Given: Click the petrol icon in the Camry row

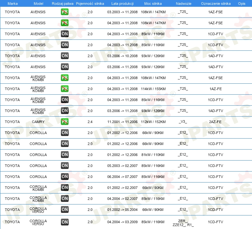Looking at the screenshot, I should pyautogui.click(x=64, y=121).
